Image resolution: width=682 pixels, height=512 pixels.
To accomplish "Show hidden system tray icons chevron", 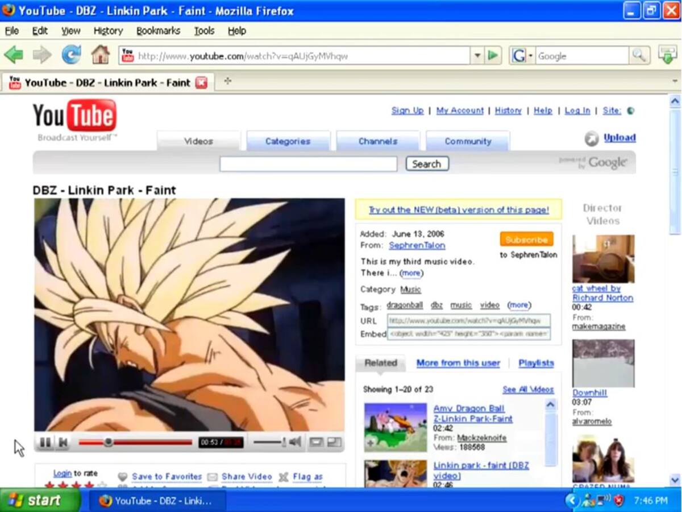I will coord(572,501).
